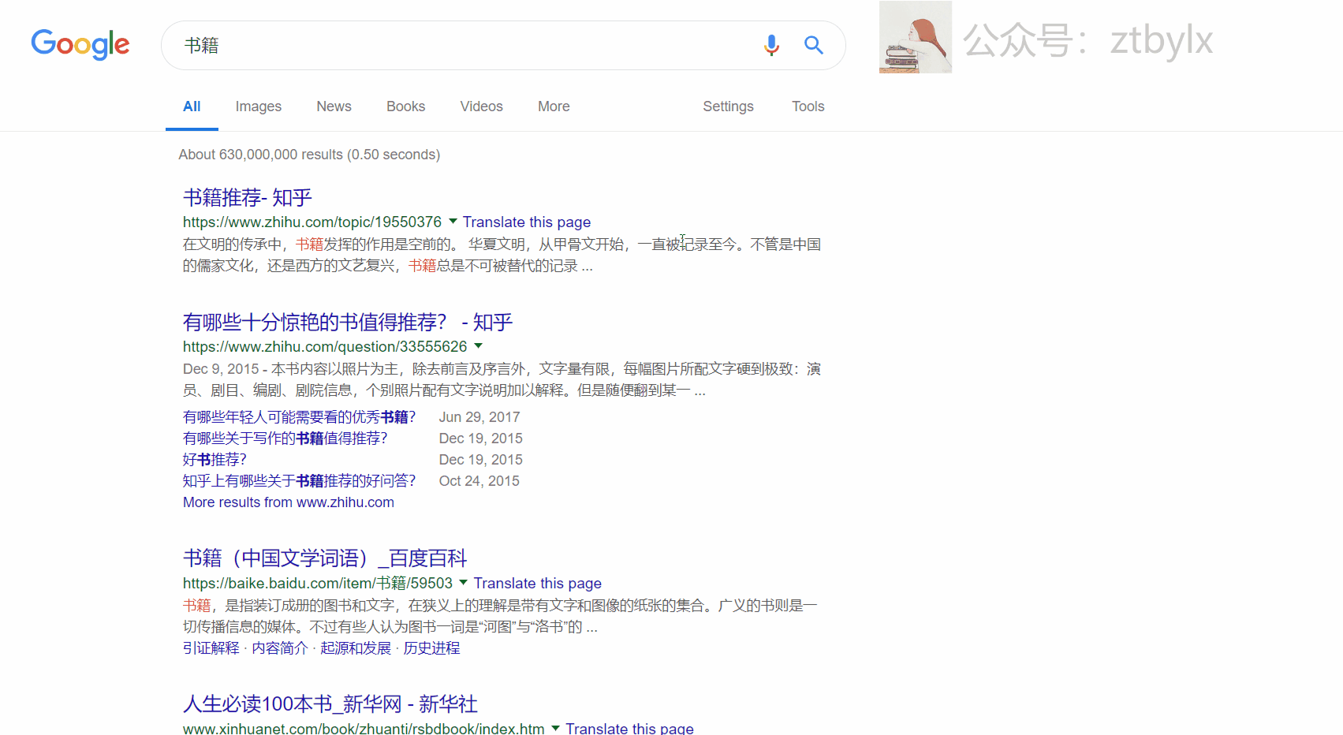The height and width of the screenshot is (735, 1343).
Task: Open the Videos search tab
Action: (x=481, y=106)
